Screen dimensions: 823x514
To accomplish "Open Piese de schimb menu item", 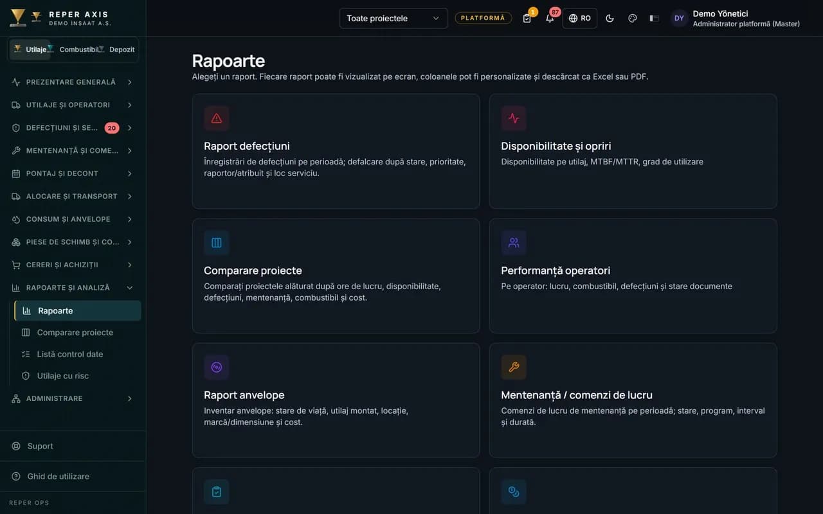I will [73, 242].
